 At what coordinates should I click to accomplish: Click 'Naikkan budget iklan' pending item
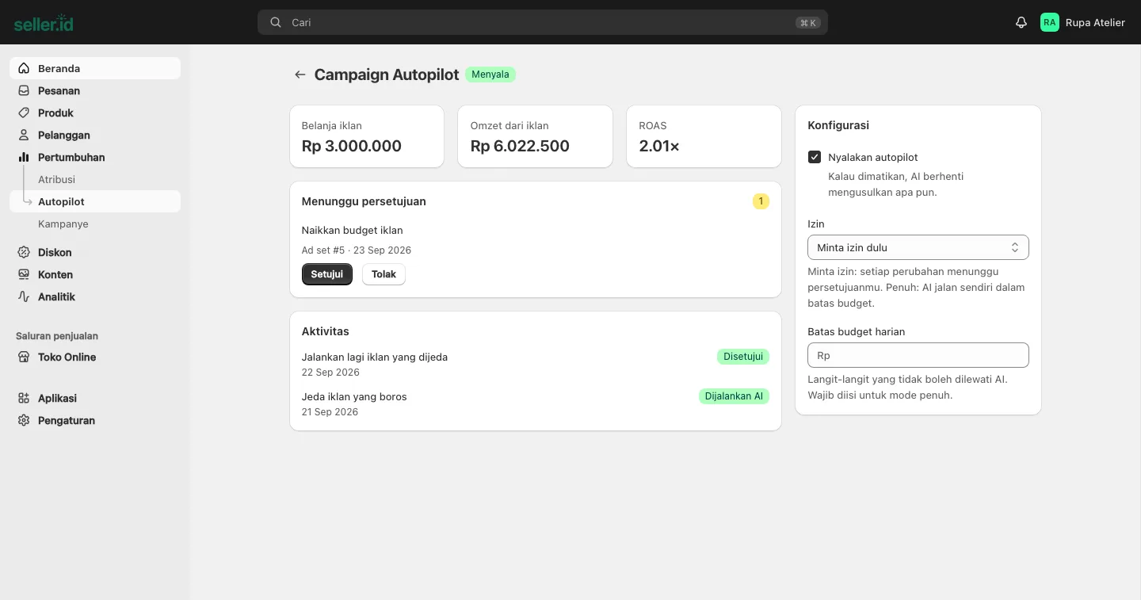click(353, 230)
